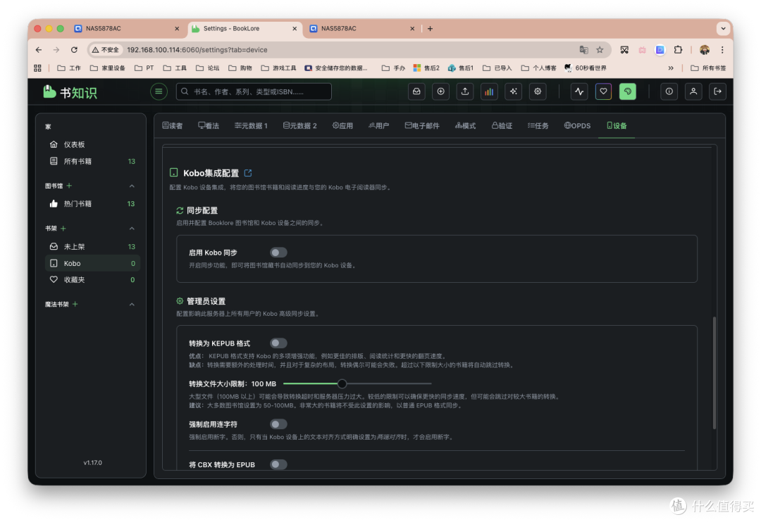The width and height of the screenshot is (761, 522).
Task: Open 收藏夹 favorites shelf
Action: point(92,280)
